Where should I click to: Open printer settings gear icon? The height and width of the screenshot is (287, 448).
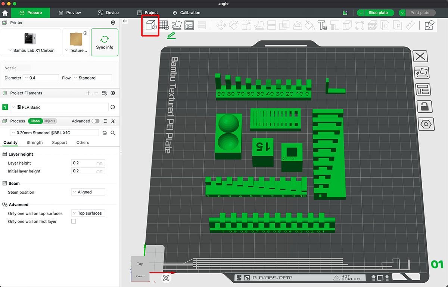pyautogui.click(x=113, y=23)
